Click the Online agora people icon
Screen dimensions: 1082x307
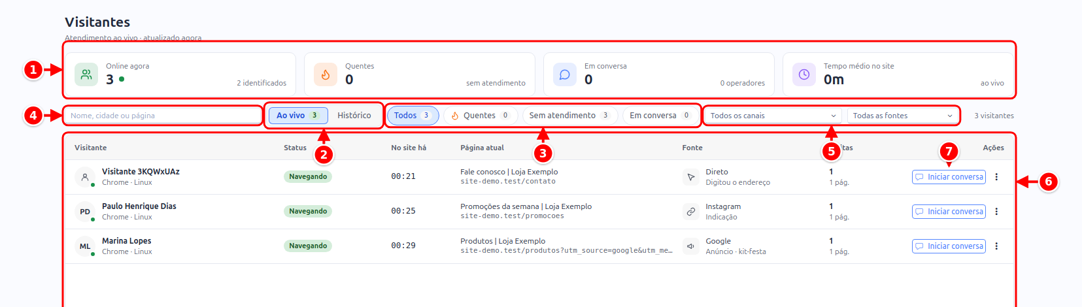pos(86,74)
